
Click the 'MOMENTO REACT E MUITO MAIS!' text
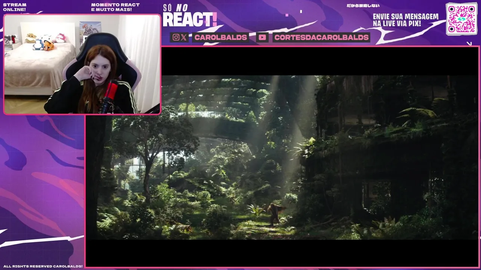[x=115, y=7]
